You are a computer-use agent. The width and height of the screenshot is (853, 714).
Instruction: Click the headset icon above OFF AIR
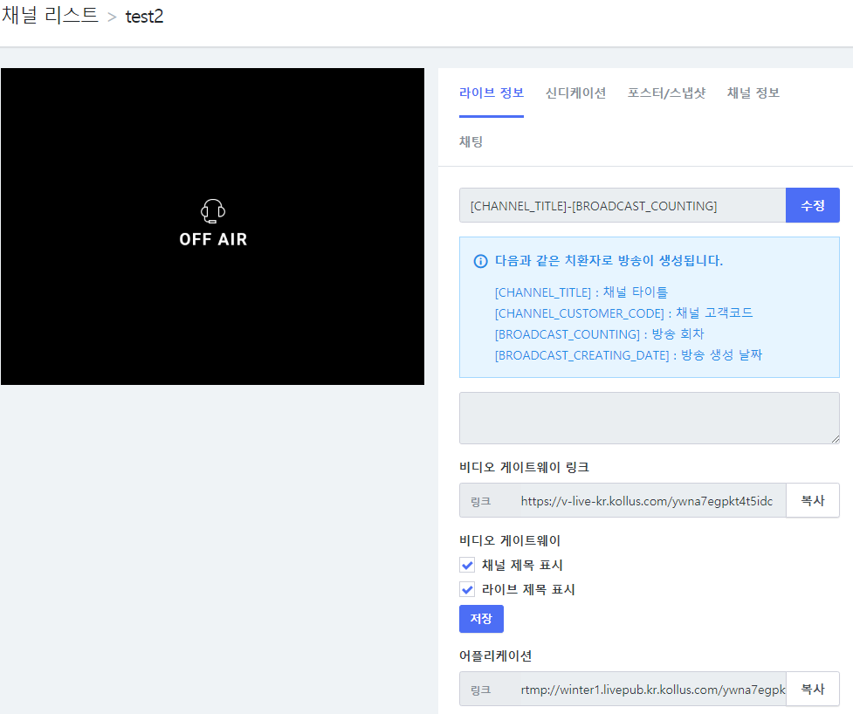click(213, 210)
